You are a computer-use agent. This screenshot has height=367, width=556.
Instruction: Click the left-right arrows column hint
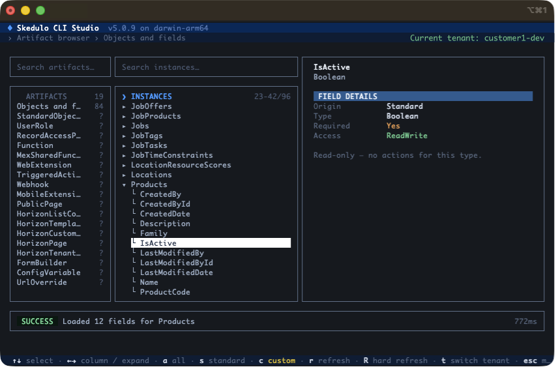108,360
